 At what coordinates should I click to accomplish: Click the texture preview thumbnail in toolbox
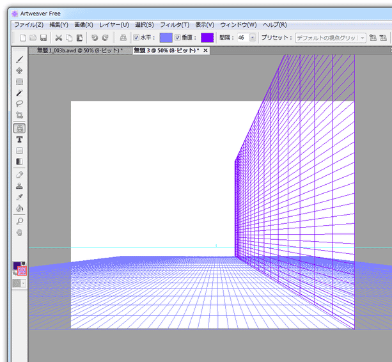[x=17, y=283]
